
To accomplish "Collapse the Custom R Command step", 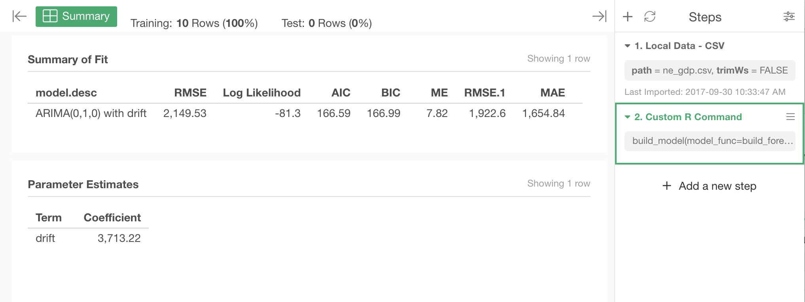I will [x=627, y=117].
